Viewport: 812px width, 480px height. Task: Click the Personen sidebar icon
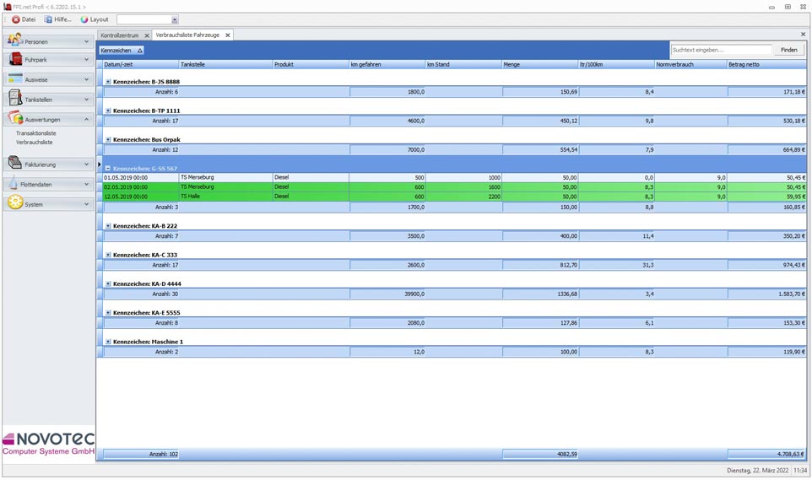(x=14, y=40)
